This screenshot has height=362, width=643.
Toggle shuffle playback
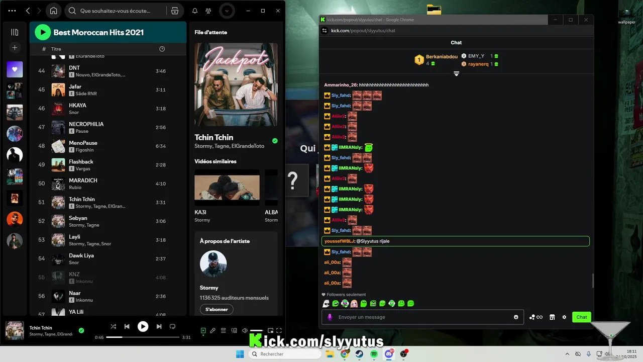tap(114, 326)
